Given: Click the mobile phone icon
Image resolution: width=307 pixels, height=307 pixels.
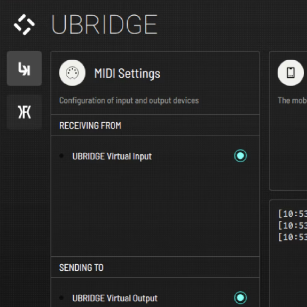Looking at the screenshot, I should [291, 73].
